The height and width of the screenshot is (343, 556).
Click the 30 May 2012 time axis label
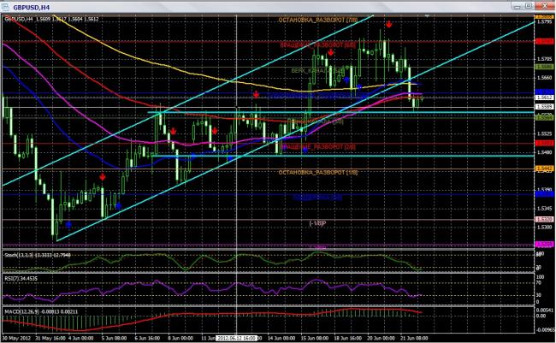[16, 338]
